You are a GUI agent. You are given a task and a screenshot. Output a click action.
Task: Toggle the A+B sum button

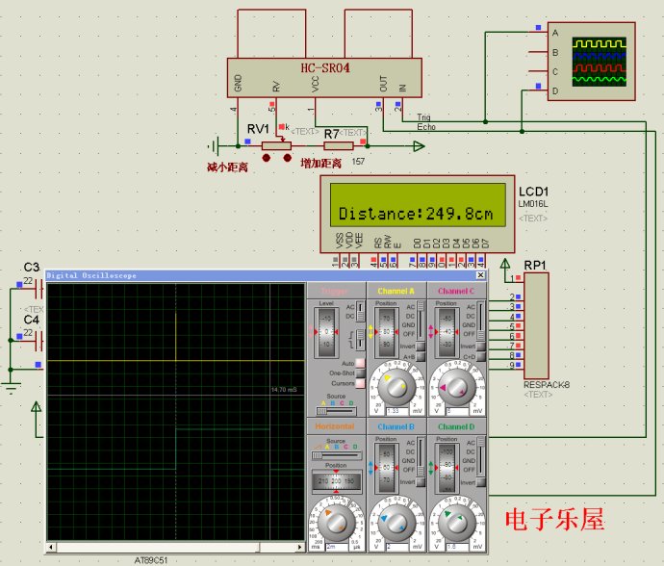(x=421, y=357)
